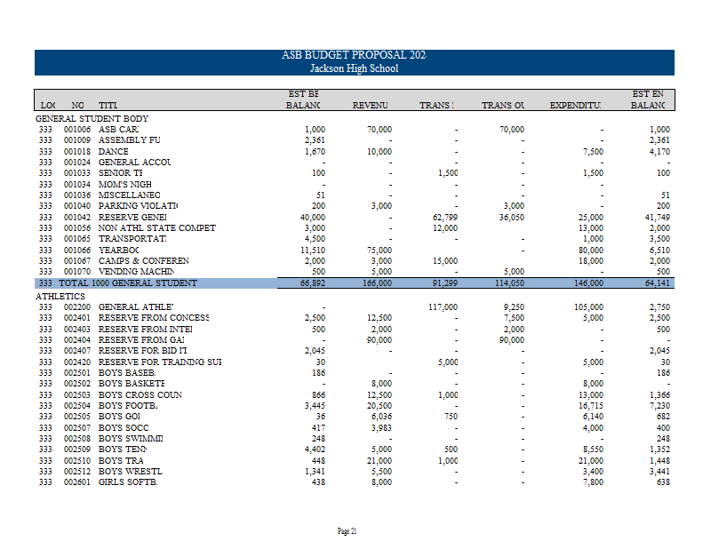The height and width of the screenshot is (549, 711).
Task: Select Yearbook revenue value 75,000
Action: (379, 251)
